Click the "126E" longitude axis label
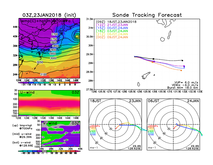The width and height of the screenshot is (213, 165). [x=94, y=92]
